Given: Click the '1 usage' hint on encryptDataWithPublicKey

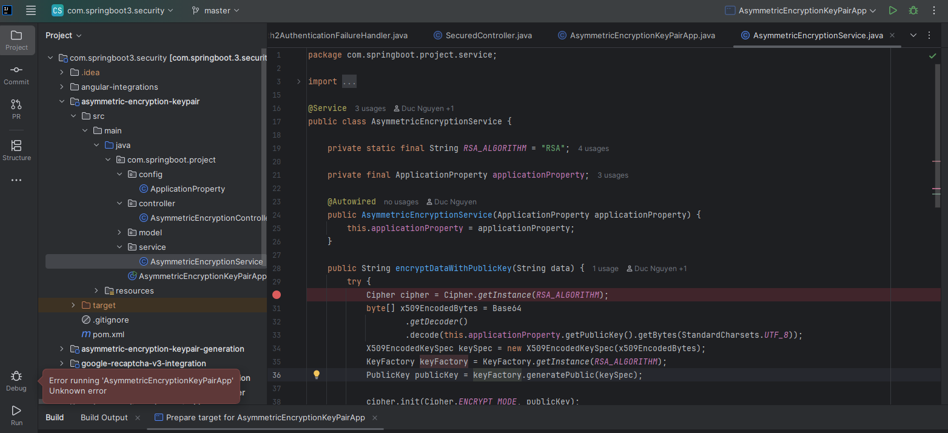Looking at the screenshot, I should click(x=605, y=269).
